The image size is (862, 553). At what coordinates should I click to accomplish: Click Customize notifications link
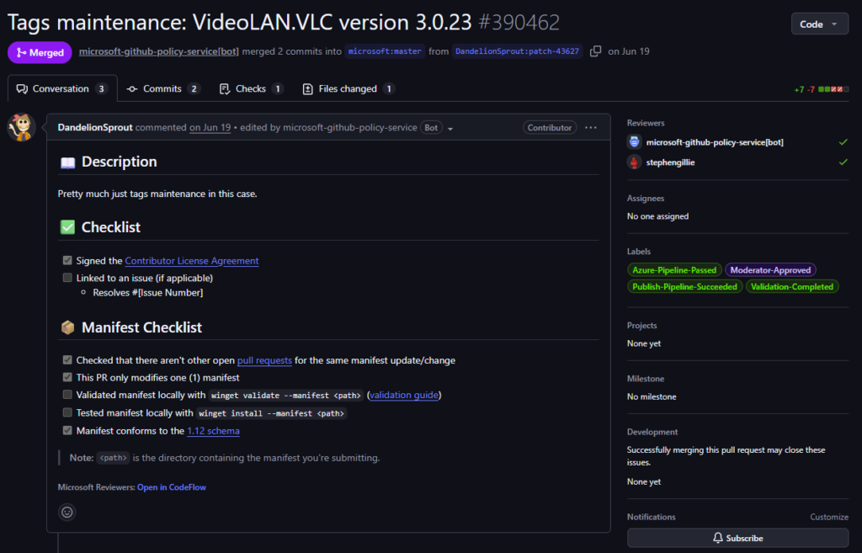coord(829,517)
